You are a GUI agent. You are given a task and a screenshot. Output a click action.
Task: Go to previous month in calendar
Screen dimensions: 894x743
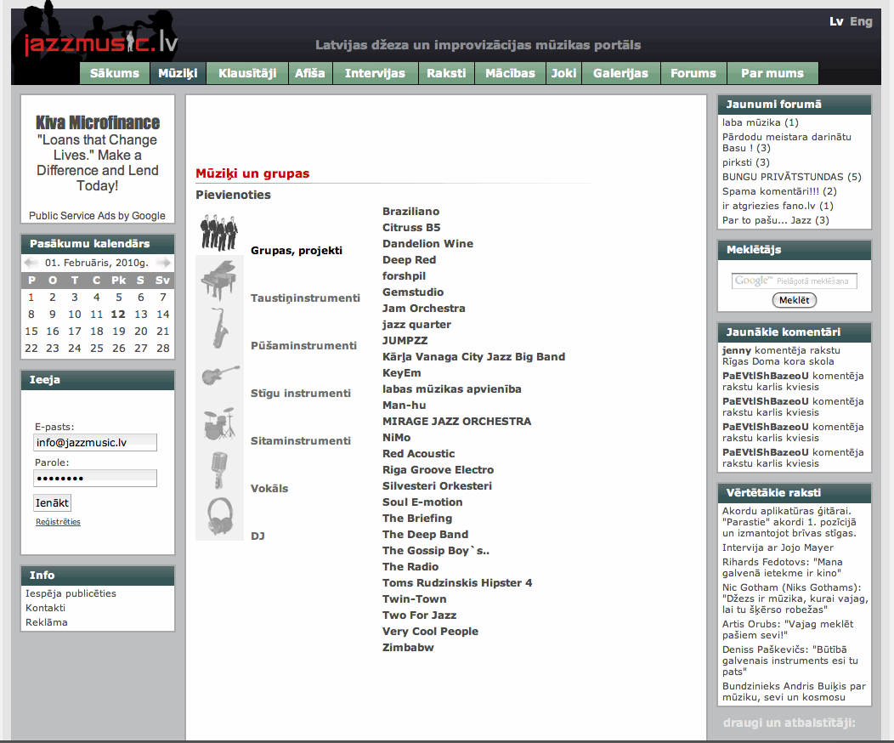(31, 264)
